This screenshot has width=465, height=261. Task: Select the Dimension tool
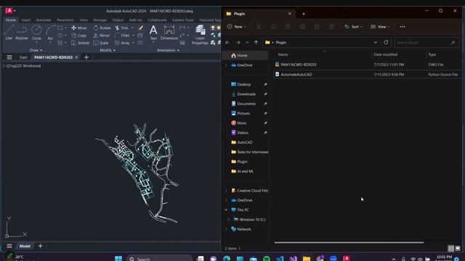(x=169, y=33)
